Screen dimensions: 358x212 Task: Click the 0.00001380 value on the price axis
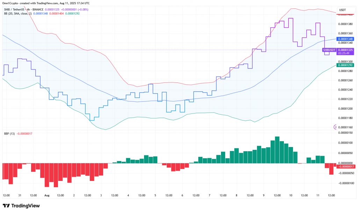(345, 24)
